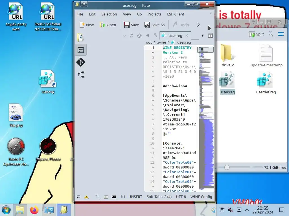This screenshot has width=289, height=216.
Task: Open Firefox from the taskbar
Action: pos(34,210)
